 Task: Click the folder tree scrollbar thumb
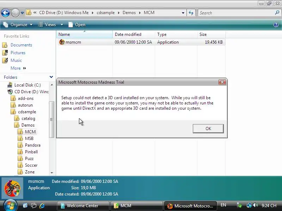(x=51, y=120)
